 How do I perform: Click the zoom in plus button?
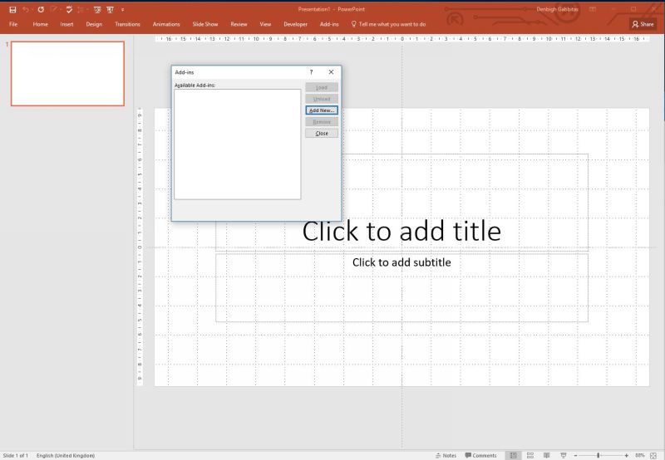pos(627,455)
